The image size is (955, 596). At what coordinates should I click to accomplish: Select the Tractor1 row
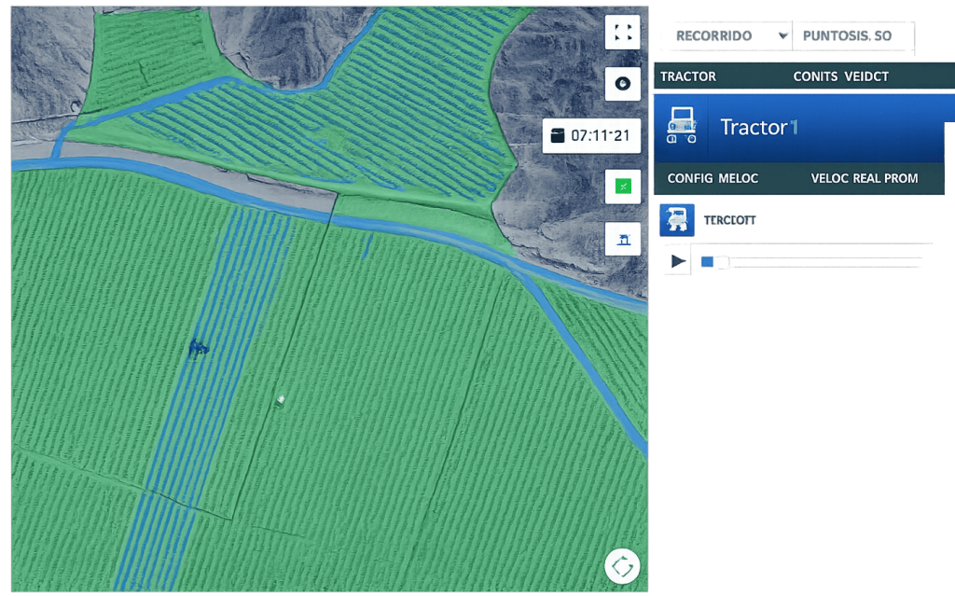[798, 127]
